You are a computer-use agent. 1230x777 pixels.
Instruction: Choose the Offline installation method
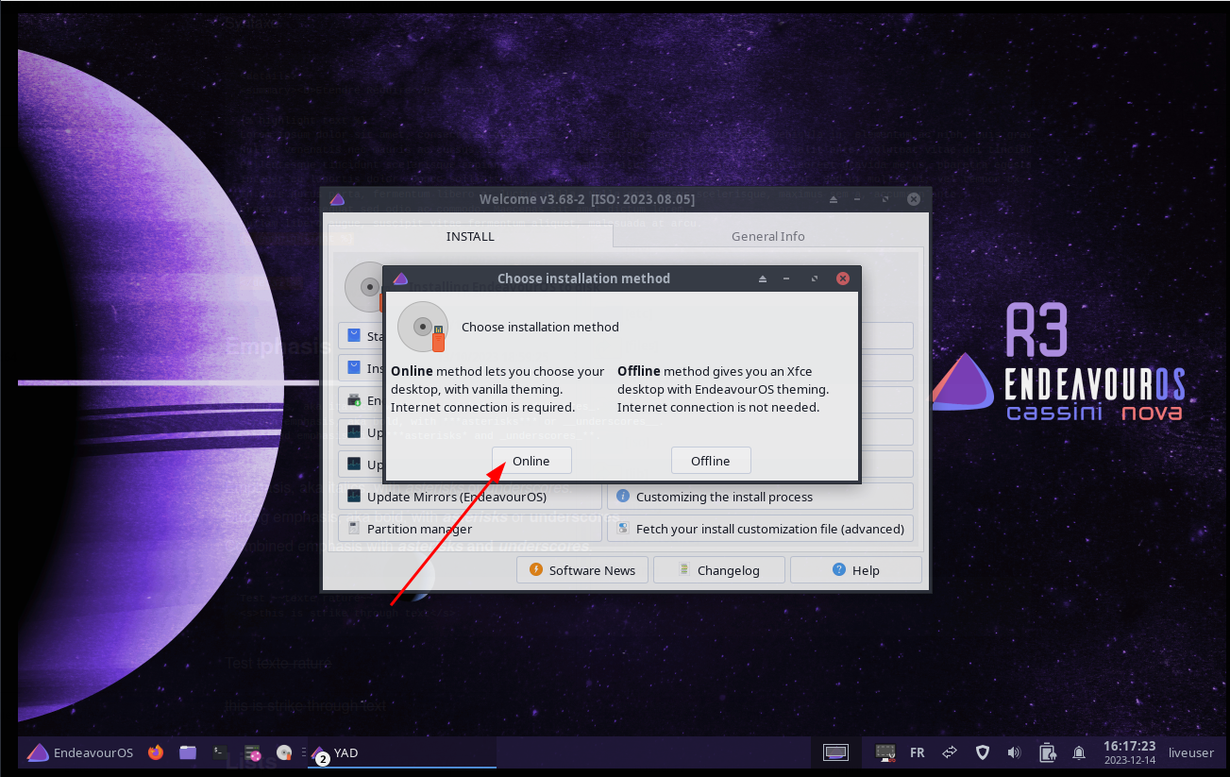(x=710, y=461)
